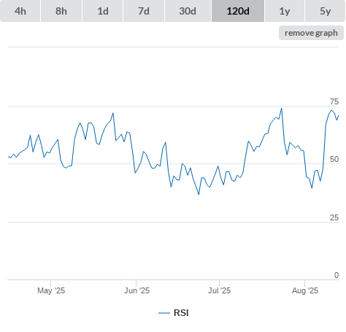
Task: Select the 5y time range tab
Action: coord(325,11)
